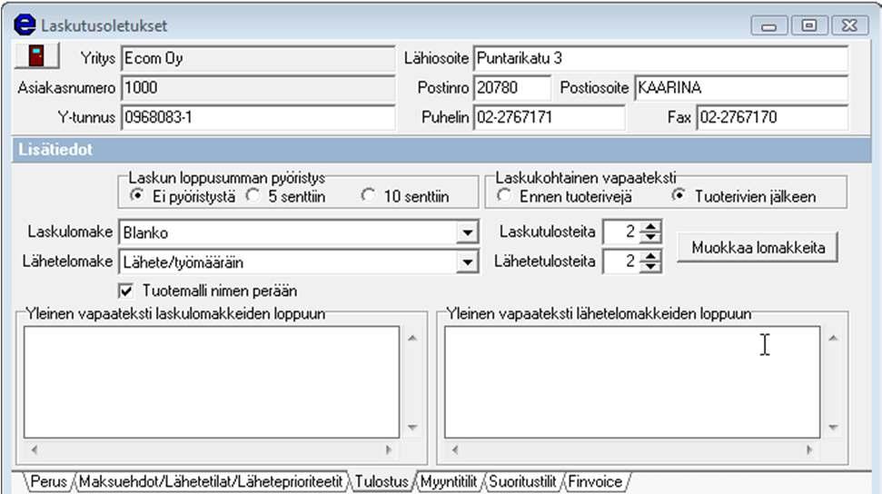
Task: Click up arrow of delivery text scrollbar
Action: [833, 338]
